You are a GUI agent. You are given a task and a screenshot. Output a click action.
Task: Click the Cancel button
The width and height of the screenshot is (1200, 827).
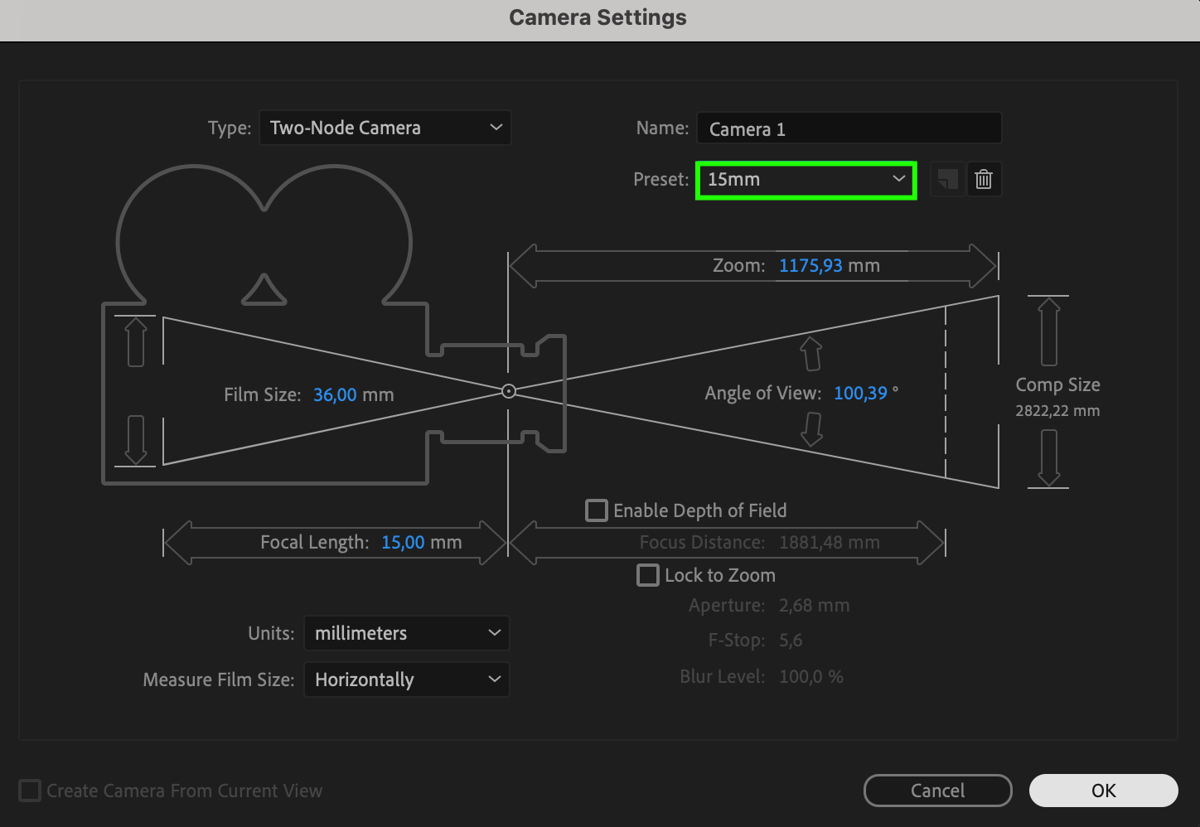(937, 791)
